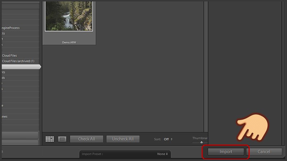Click the Uncheck All button

pos(123,139)
